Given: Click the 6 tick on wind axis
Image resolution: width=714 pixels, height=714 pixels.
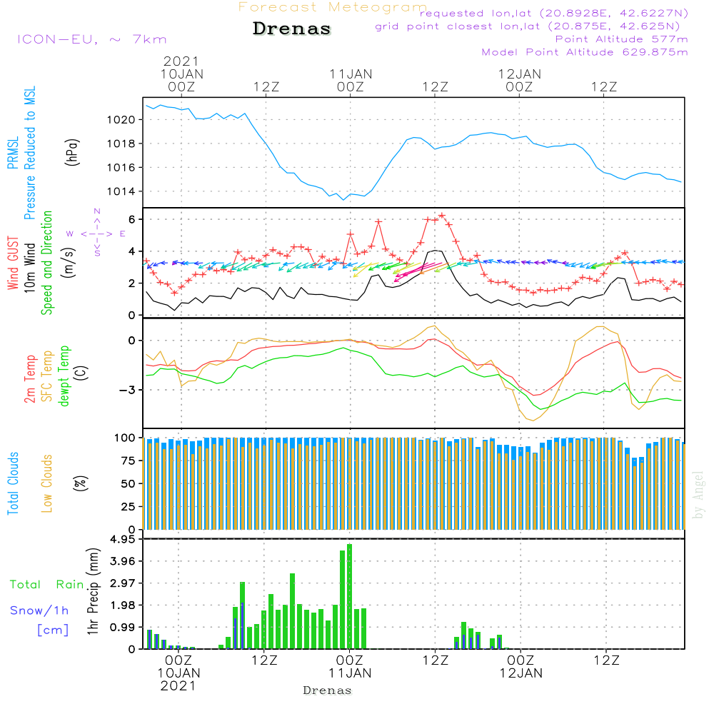Looking at the screenshot, I should [x=131, y=219].
